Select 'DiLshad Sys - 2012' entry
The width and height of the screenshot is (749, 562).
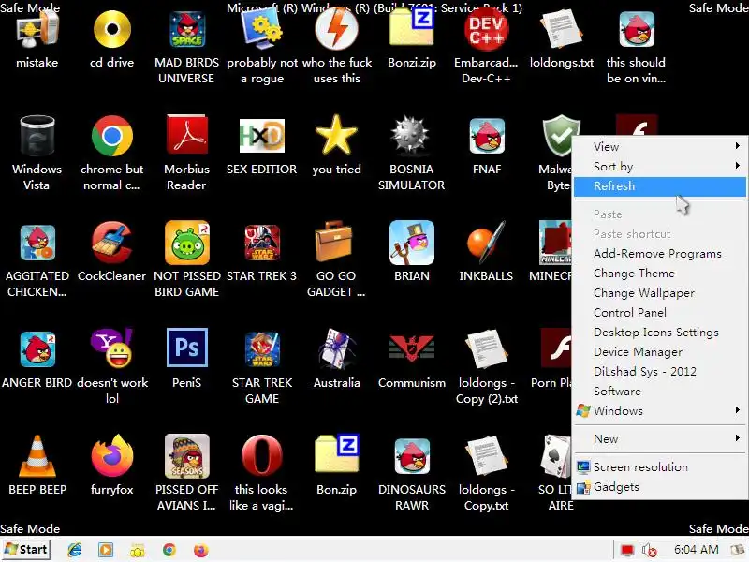[x=660, y=371]
